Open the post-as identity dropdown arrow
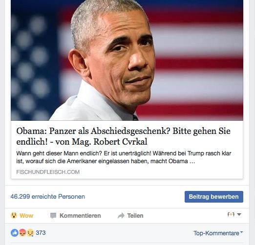255x245 pixels. pyautogui.click(x=239, y=214)
